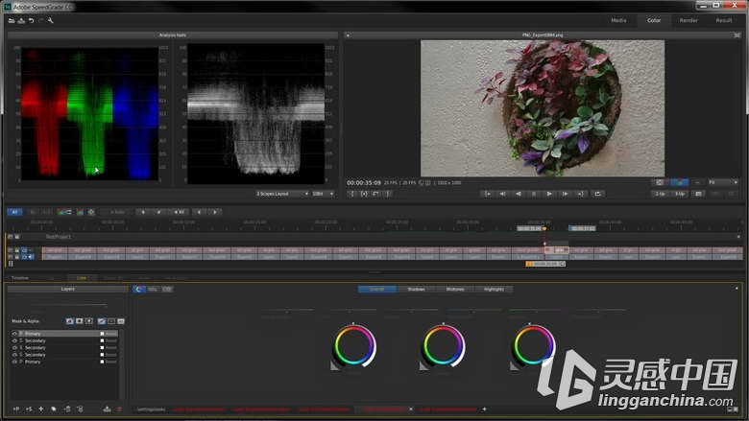The height and width of the screenshot is (421, 749).
Task: Open the 10Bit scope depth dropdown
Action: click(x=323, y=194)
